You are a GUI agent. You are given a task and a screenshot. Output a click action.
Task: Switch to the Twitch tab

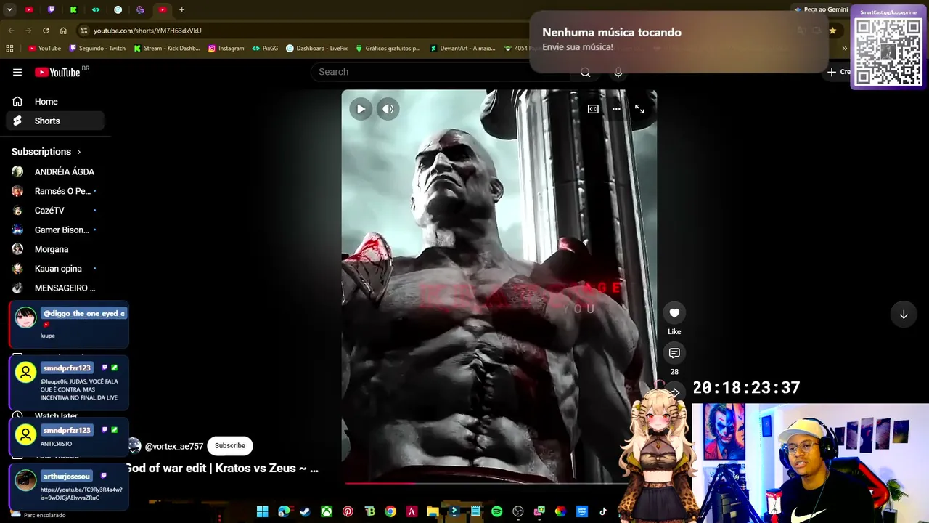pyautogui.click(x=51, y=9)
